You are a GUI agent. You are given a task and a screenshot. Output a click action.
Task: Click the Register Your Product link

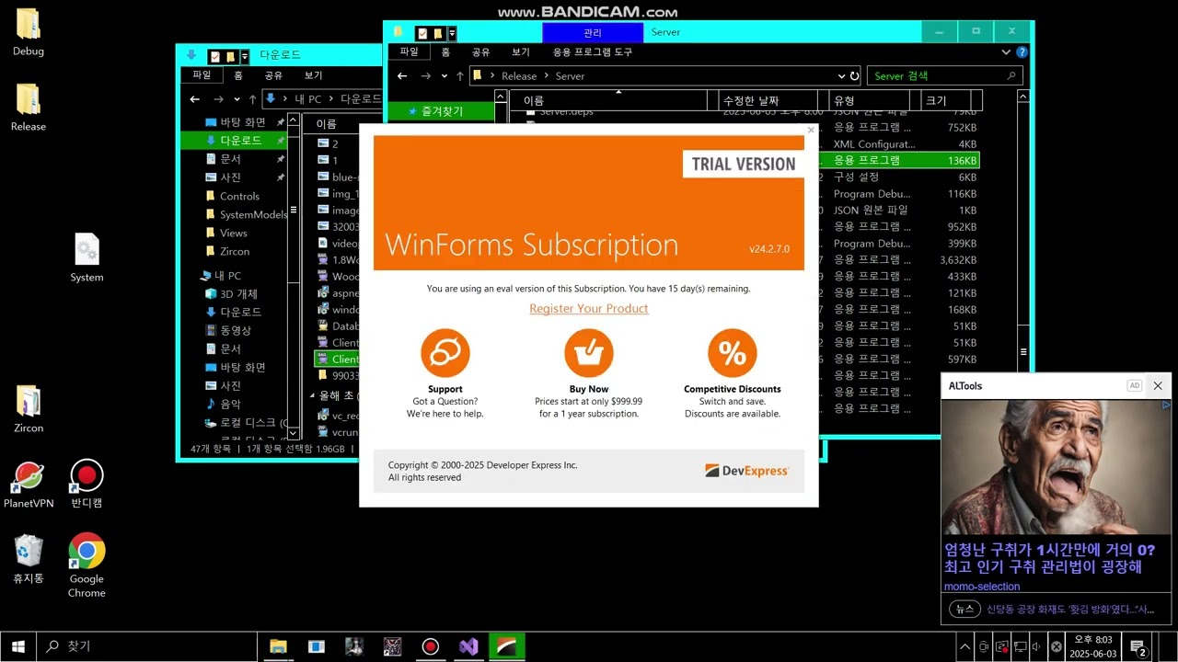[x=589, y=309]
